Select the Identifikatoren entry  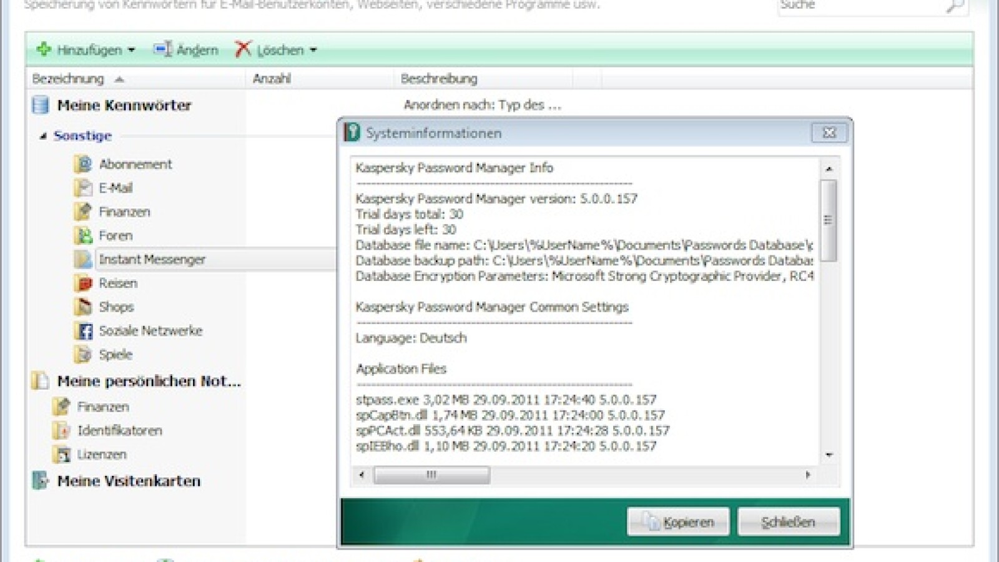119,430
